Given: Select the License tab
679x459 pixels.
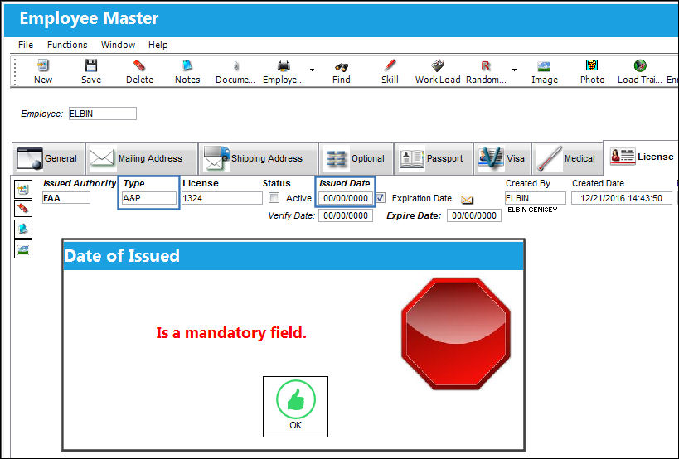Looking at the screenshot, I should [642, 157].
